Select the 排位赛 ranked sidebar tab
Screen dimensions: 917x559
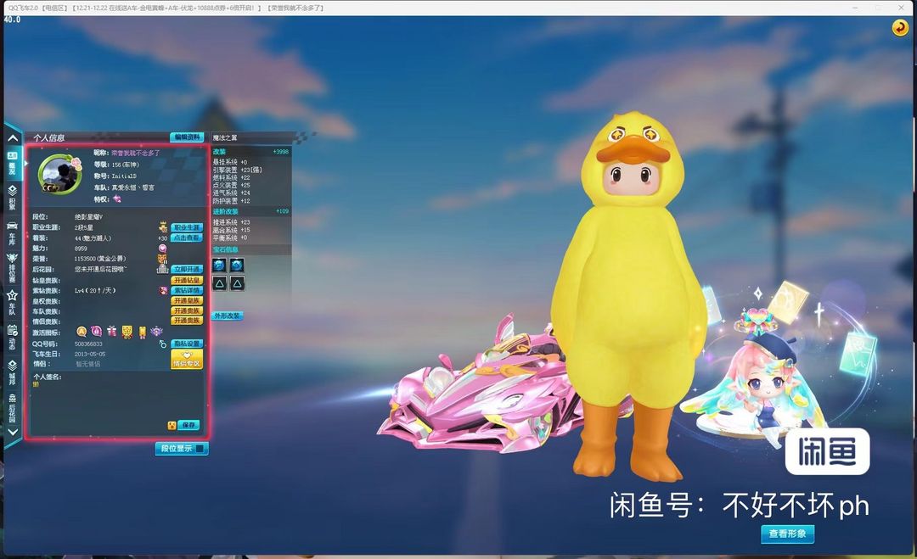(12, 268)
